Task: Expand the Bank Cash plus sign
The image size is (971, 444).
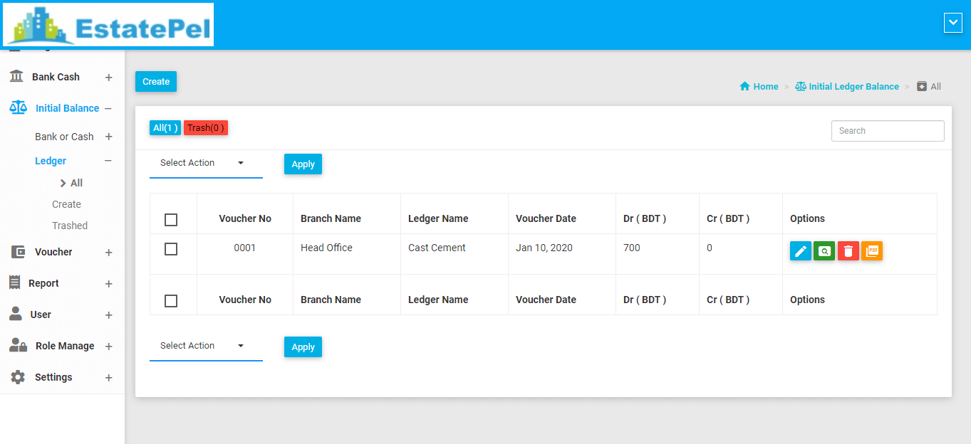Action: pyautogui.click(x=108, y=78)
